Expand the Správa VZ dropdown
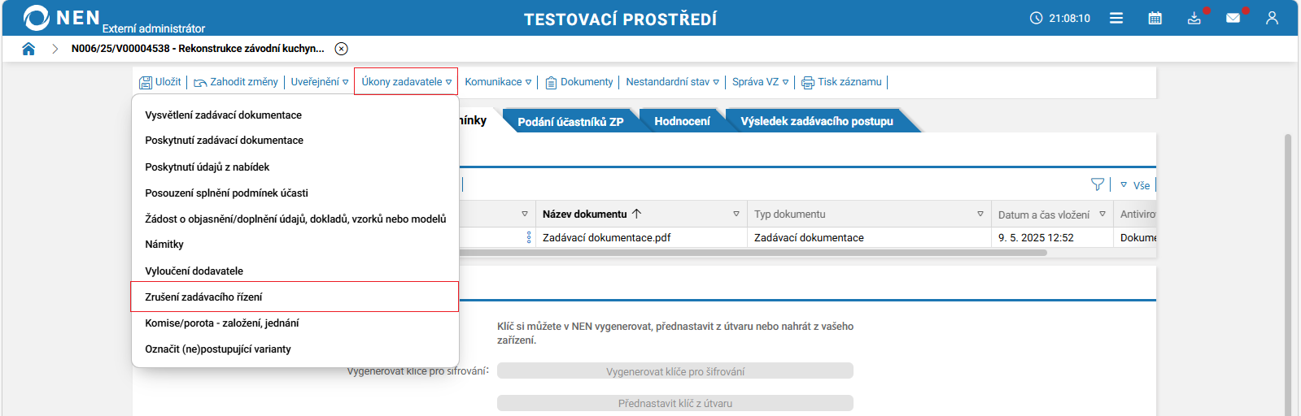1301x416 pixels. [x=761, y=82]
